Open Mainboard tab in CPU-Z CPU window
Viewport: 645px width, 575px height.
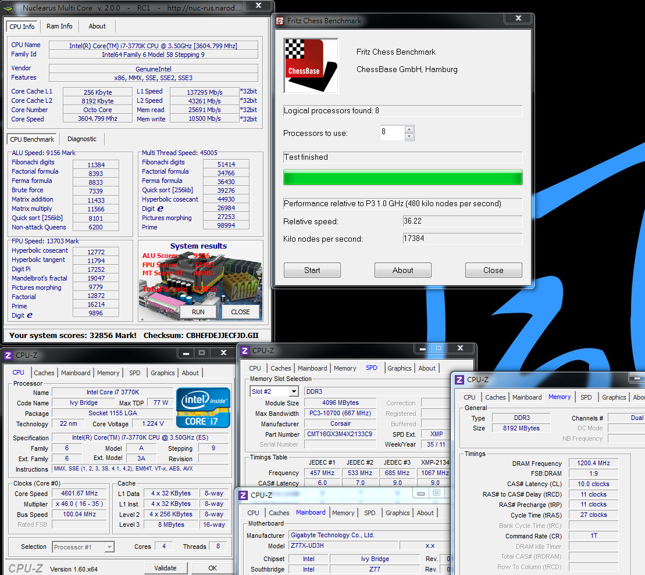[x=76, y=373]
